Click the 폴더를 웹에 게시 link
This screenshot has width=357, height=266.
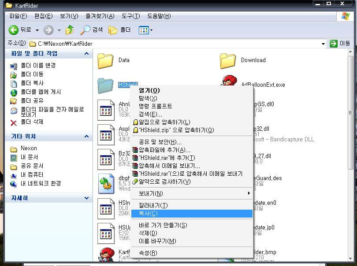41,92
